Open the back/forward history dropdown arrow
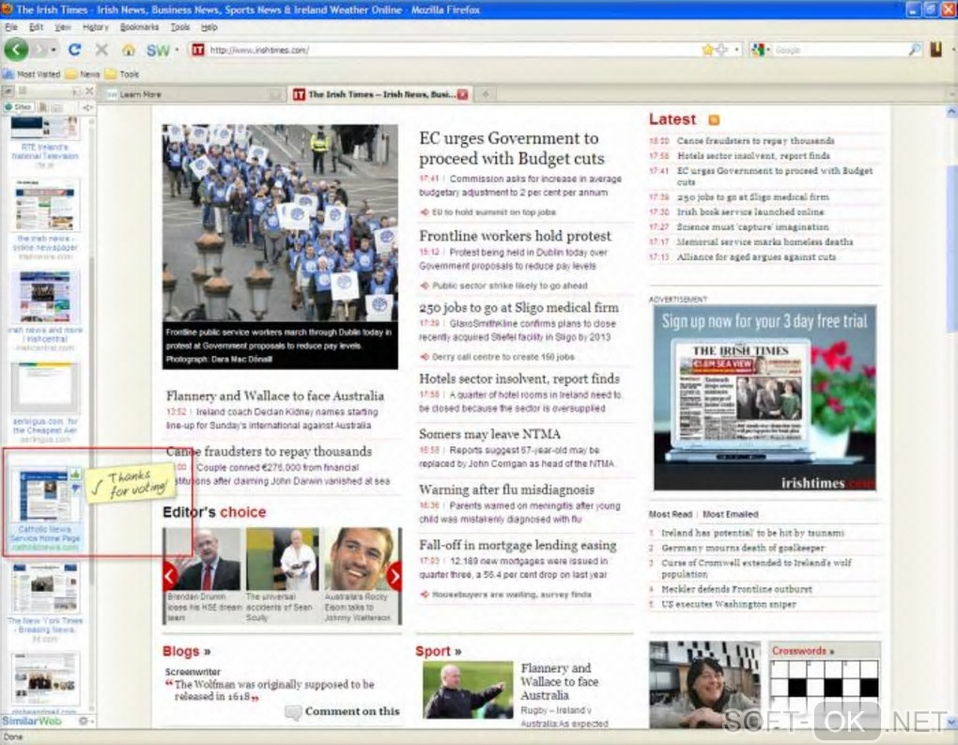Image resolution: width=958 pixels, height=745 pixels. click(54, 50)
